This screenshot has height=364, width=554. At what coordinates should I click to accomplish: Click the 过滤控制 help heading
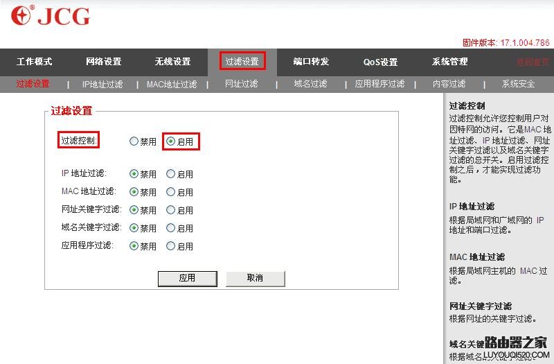[x=467, y=106]
